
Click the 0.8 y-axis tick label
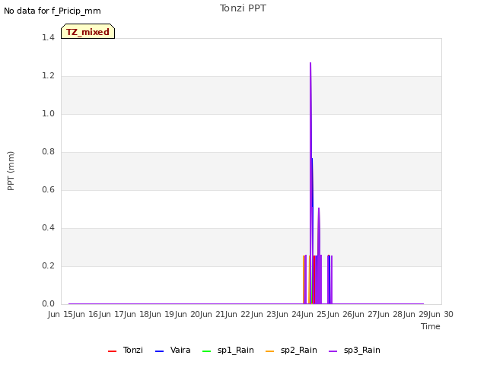click(x=48, y=152)
